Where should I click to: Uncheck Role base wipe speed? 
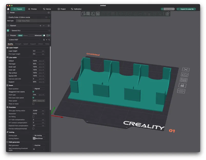point(33,98)
